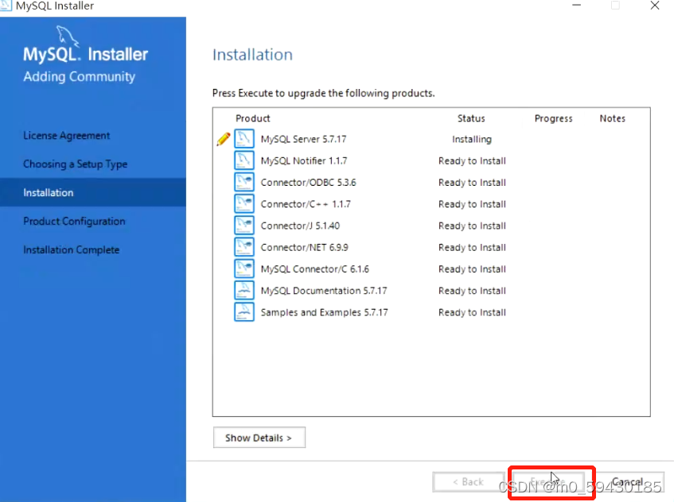Click 'Ready to Install' status for Samples and Examples
Viewport: 674px width, 502px height.
click(x=472, y=312)
